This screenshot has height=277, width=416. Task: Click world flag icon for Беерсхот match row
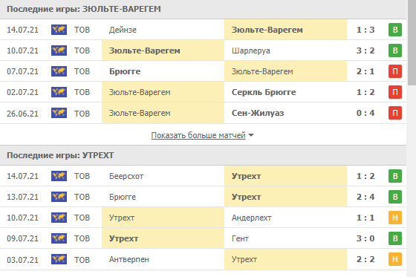[x=59, y=176]
